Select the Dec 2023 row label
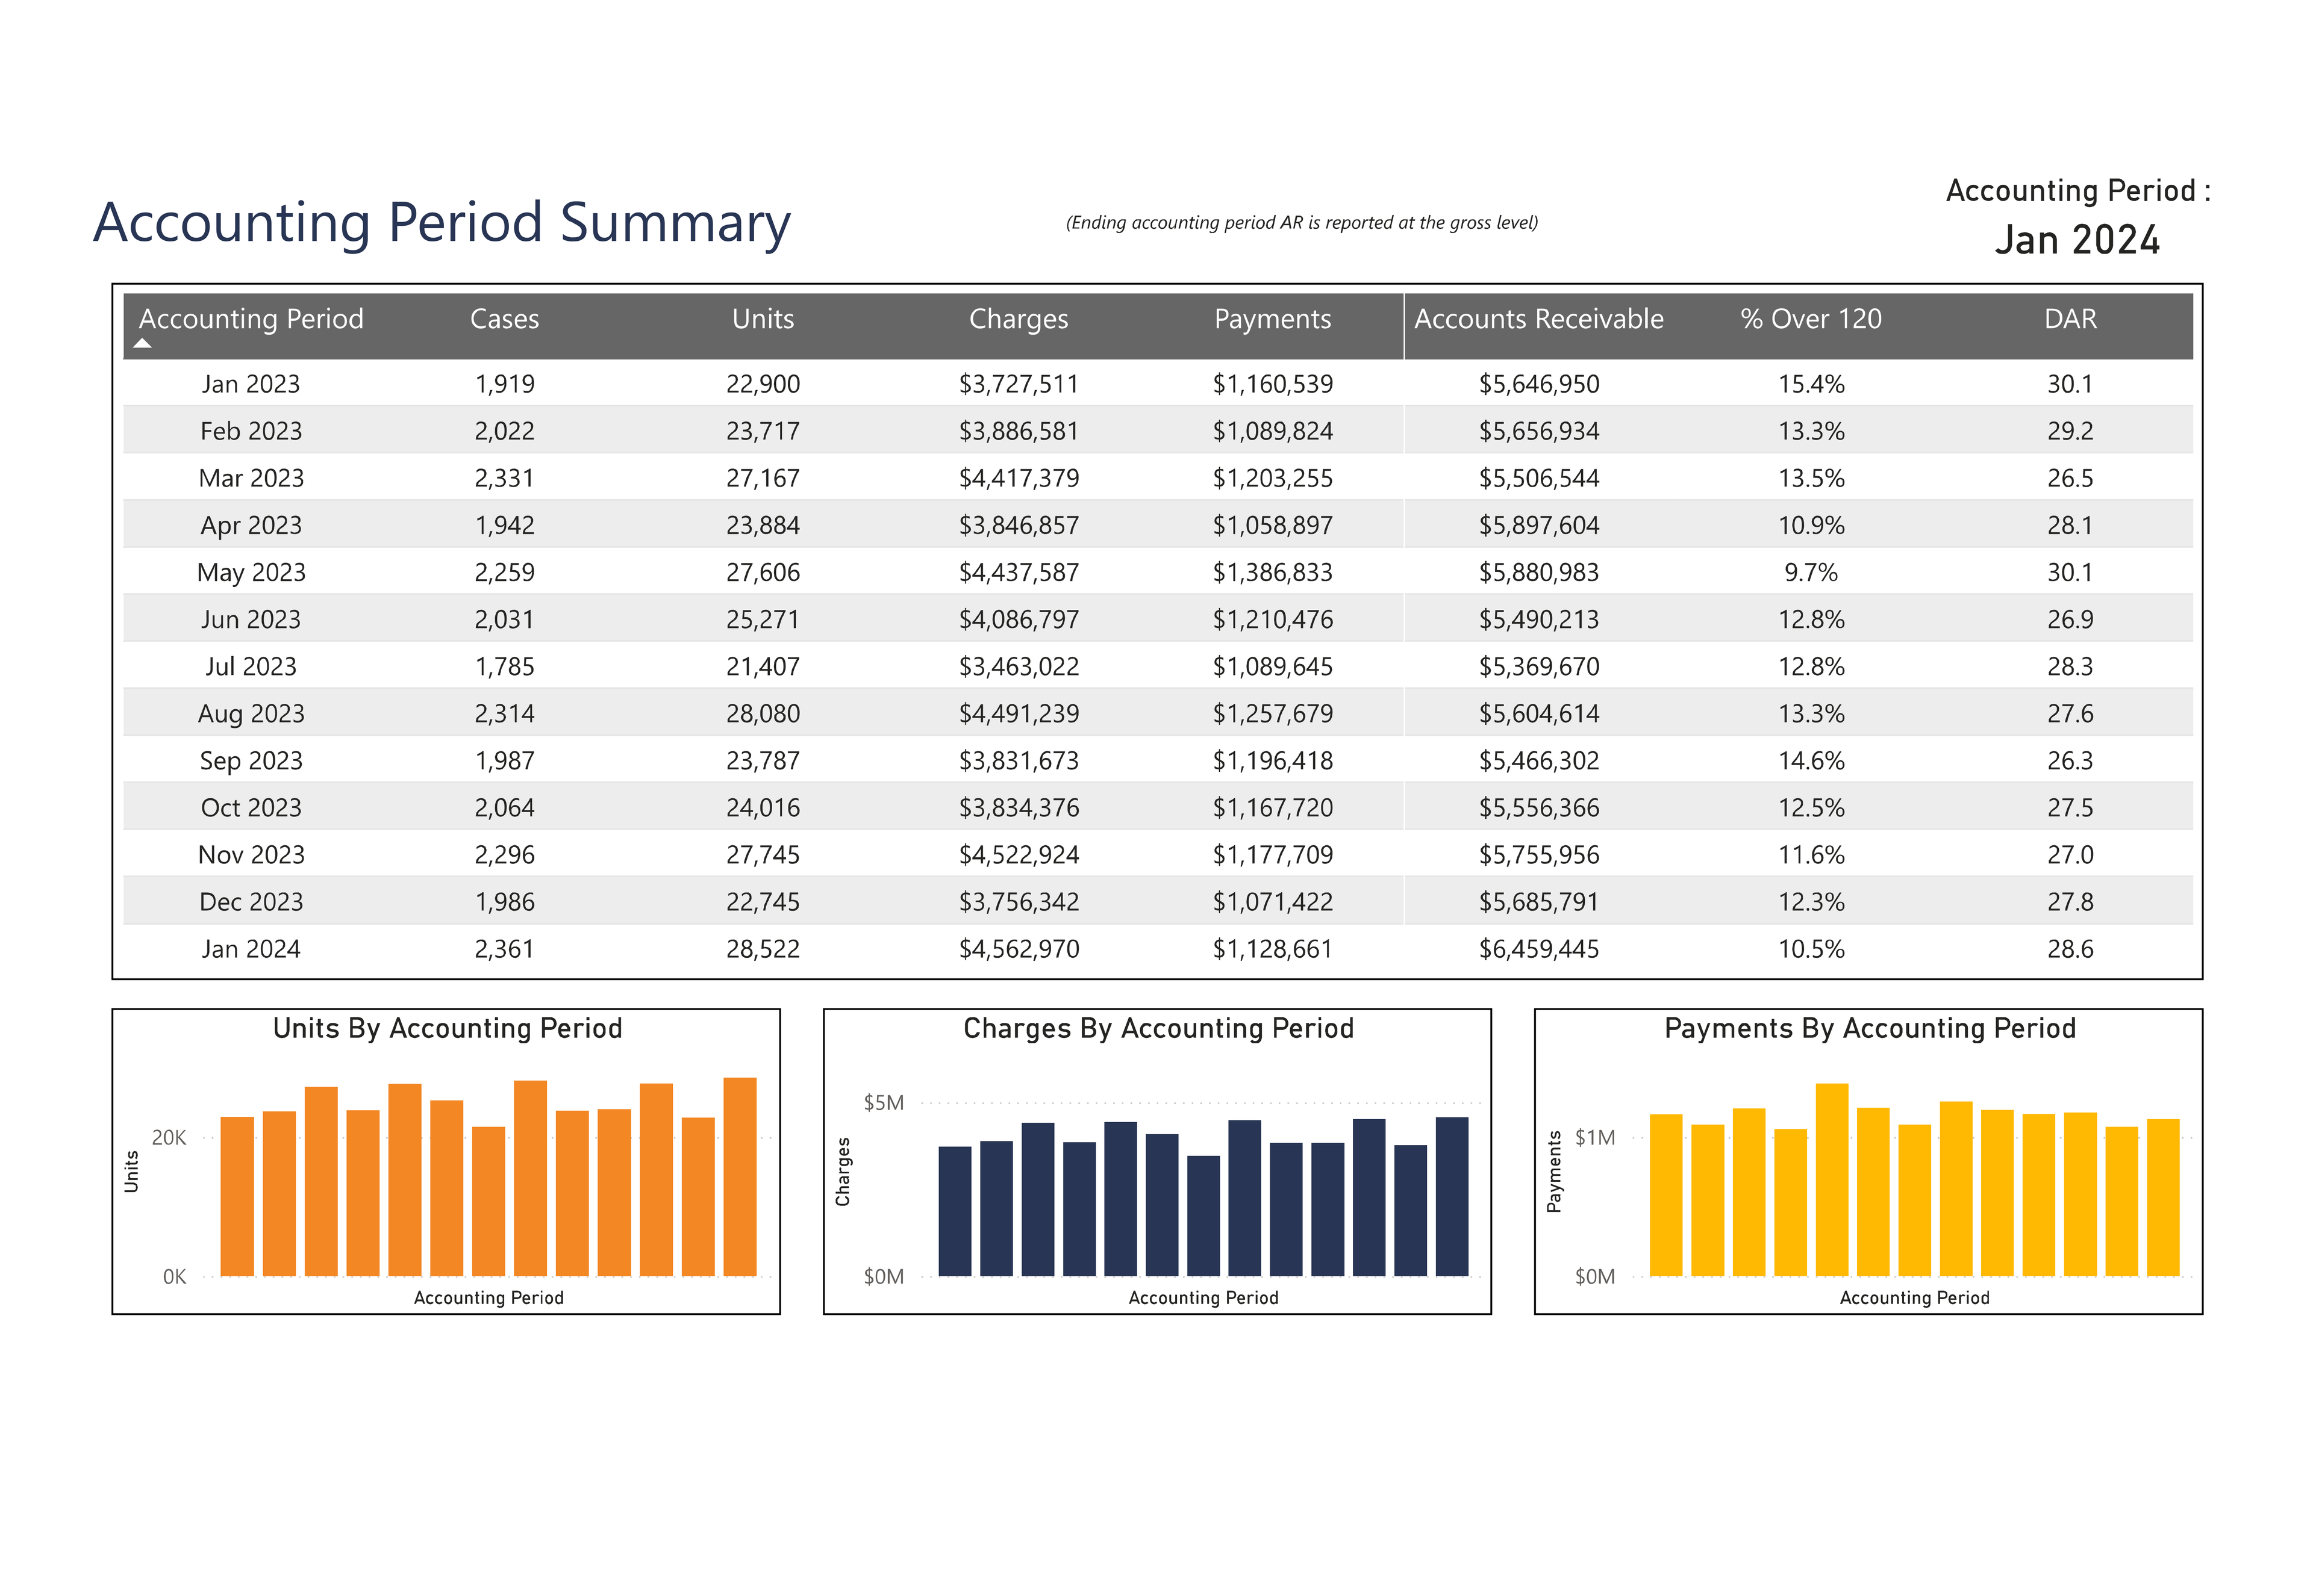 (x=251, y=901)
